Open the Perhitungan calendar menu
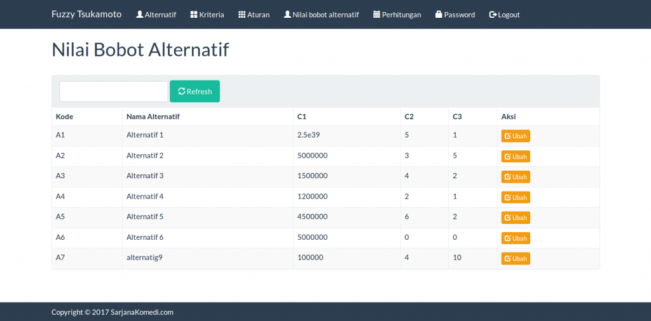The height and width of the screenshot is (321, 651). coord(397,15)
